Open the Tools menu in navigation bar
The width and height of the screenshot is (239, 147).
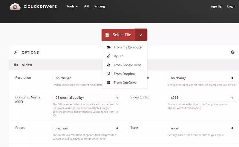point(72,6)
